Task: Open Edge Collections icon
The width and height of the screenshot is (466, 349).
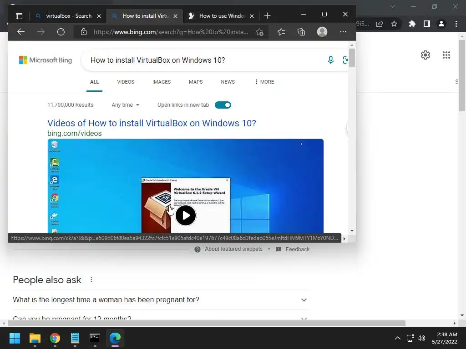Action: pos(301,32)
